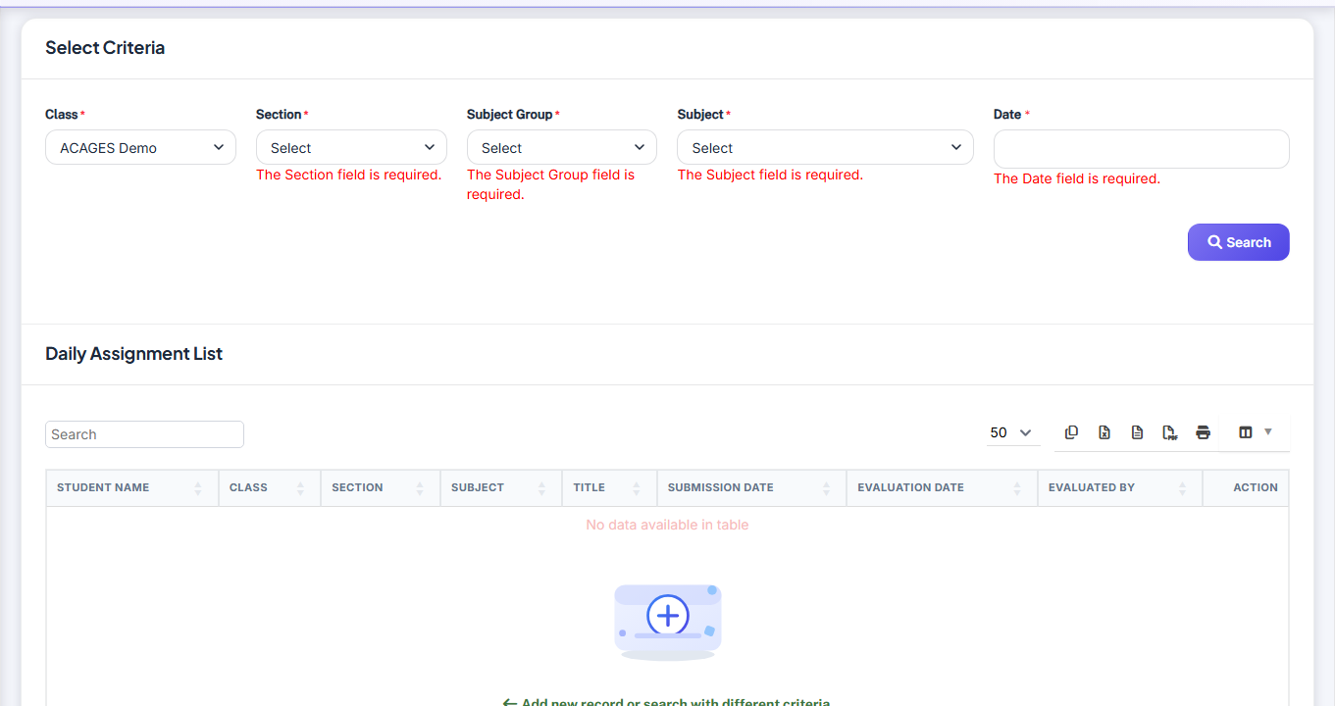The image size is (1335, 706).
Task: Click 'The Date field is required.' message
Action: pyautogui.click(x=1077, y=178)
